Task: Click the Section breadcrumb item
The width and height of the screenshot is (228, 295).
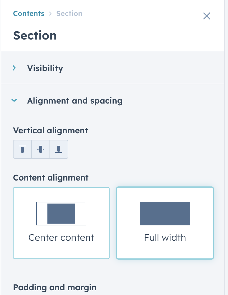Action: point(69,14)
